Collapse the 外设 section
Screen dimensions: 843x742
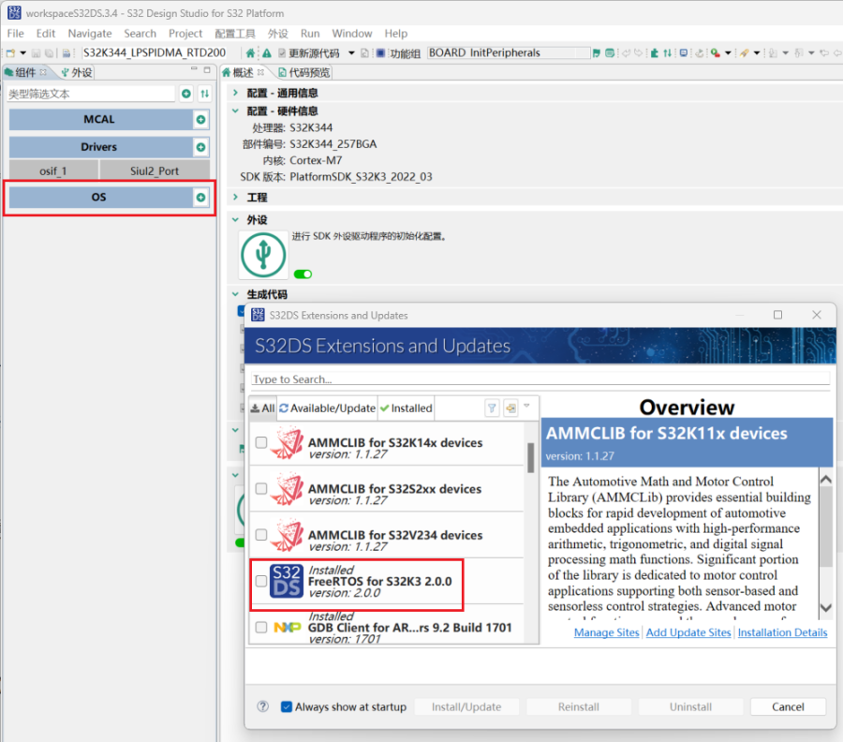click(235, 219)
